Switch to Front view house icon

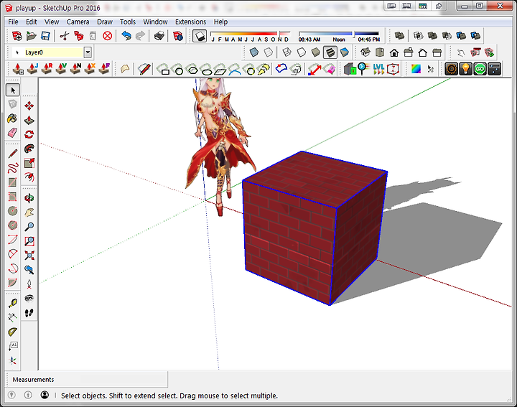(x=394, y=52)
